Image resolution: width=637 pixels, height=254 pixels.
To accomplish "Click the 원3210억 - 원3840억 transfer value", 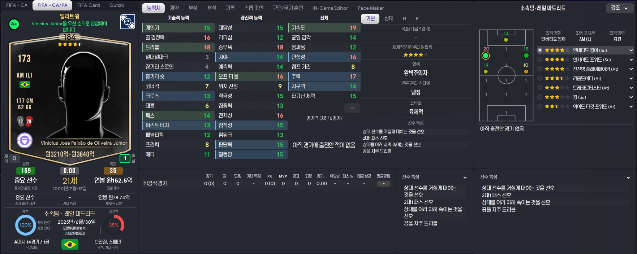I will [x=70, y=154].
